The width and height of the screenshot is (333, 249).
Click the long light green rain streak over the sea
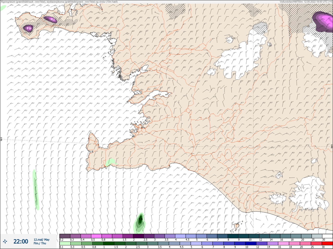(x=36, y=190)
